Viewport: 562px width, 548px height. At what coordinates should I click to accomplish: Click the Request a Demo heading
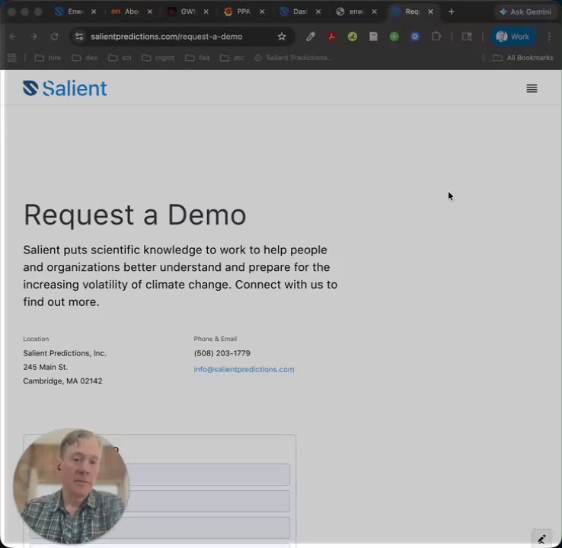coord(135,215)
